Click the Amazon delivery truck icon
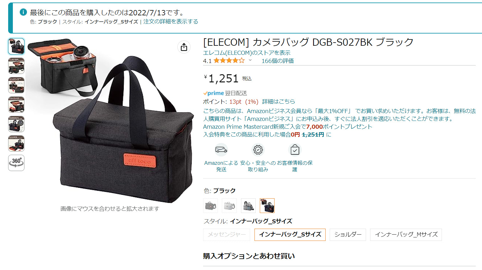 coord(221,150)
